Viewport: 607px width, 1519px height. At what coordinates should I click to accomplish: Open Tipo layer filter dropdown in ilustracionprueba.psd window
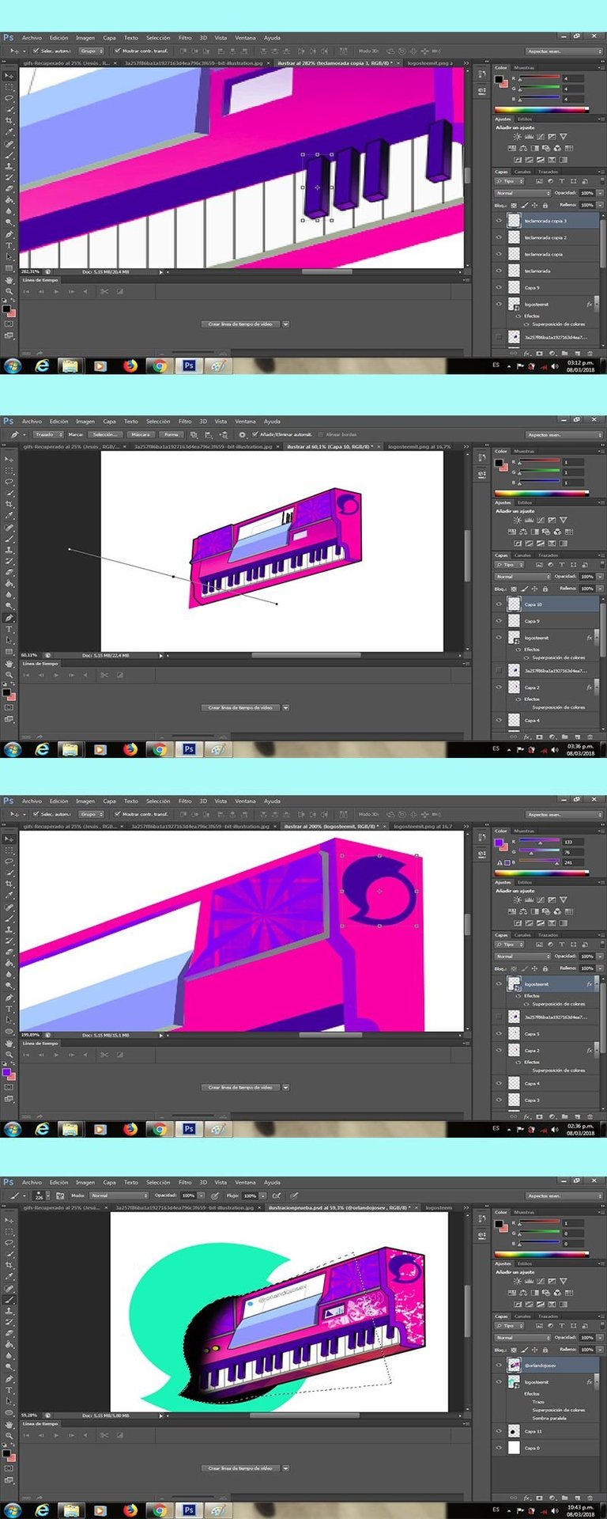point(509,1325)
